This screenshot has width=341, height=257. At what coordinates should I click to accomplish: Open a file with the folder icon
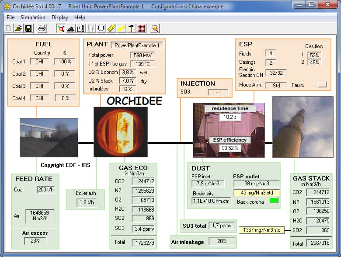[19, 28]
